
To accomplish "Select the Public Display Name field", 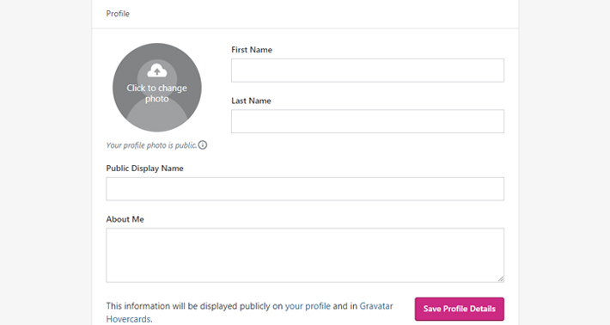I will (x=305, y=189).
